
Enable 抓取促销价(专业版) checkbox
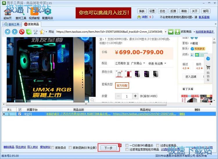[70, 148]
